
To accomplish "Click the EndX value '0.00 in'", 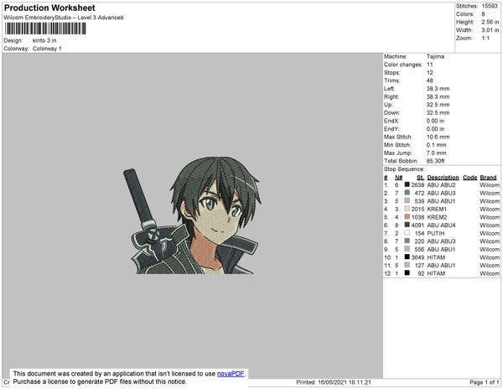I will (x=435, y=121).
